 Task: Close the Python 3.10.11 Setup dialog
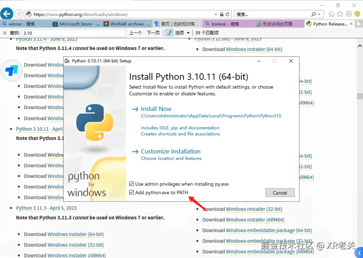[x=291, y=61]
